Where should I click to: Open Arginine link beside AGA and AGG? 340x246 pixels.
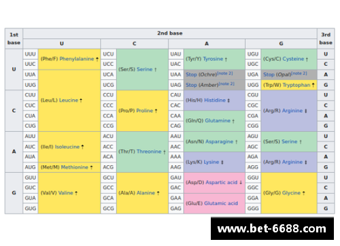292,162
